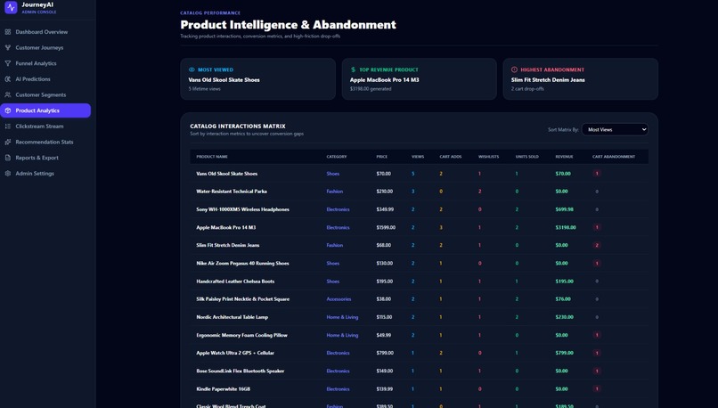This screenshot has width=718, height=408.
Task: Click the Most Viewed eye icon
Action: (x=192, y=69)
